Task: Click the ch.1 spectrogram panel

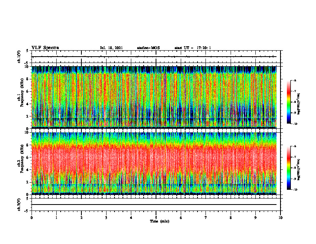Action: 154,97
